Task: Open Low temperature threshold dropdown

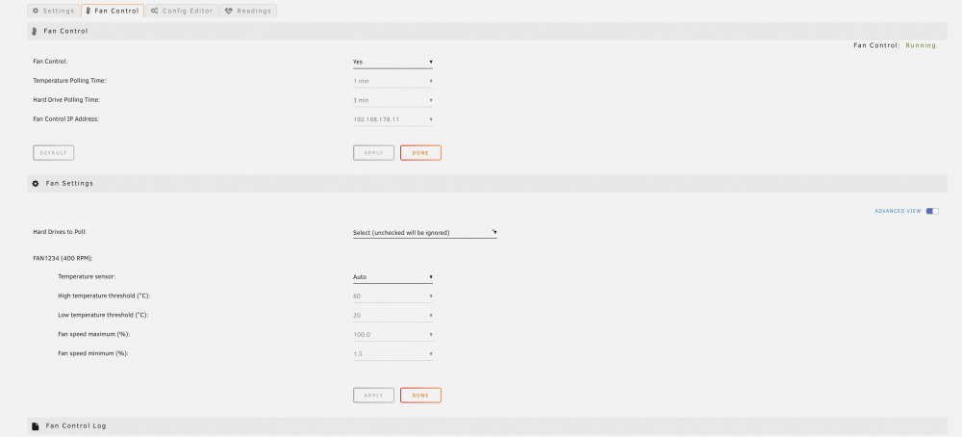Action: pyautogui.click(x=392, y=316)
